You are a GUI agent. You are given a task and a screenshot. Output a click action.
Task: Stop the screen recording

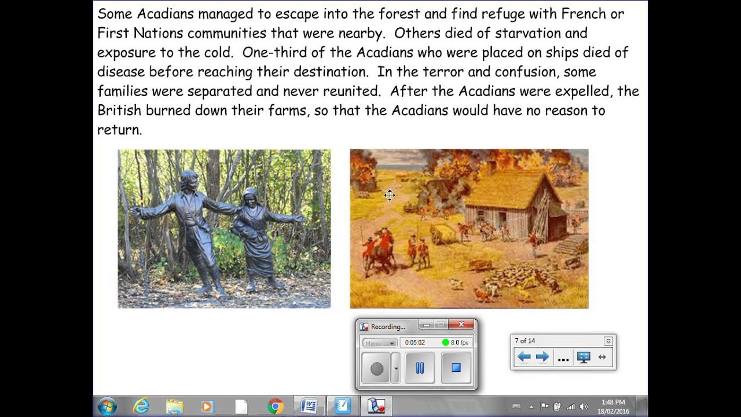point(456,368)
